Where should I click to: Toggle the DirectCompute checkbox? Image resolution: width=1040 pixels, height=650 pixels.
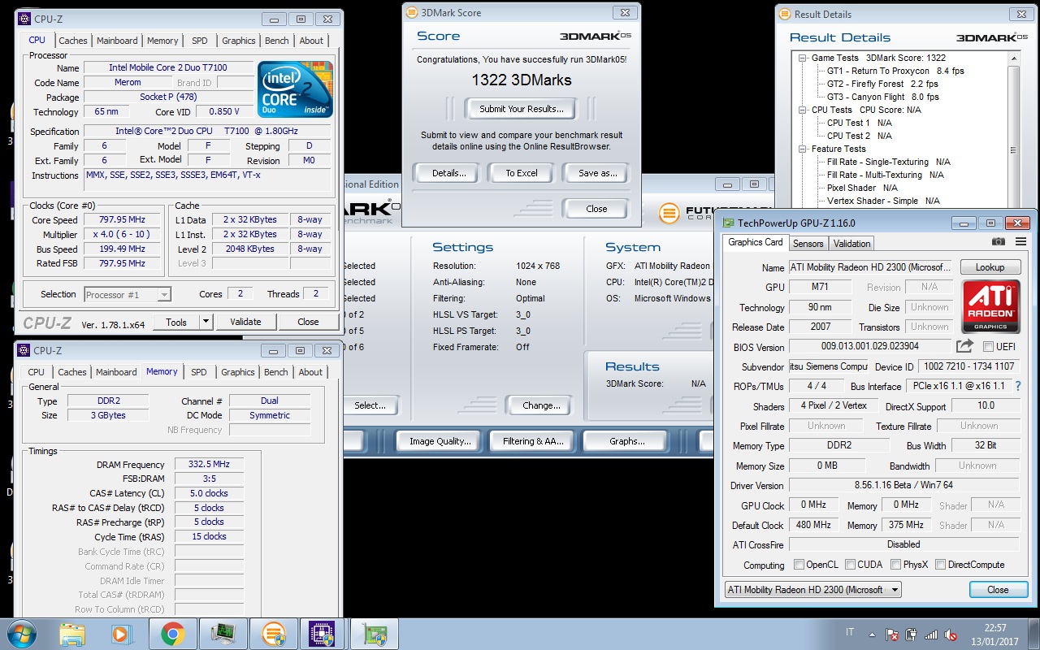point(940,565)
